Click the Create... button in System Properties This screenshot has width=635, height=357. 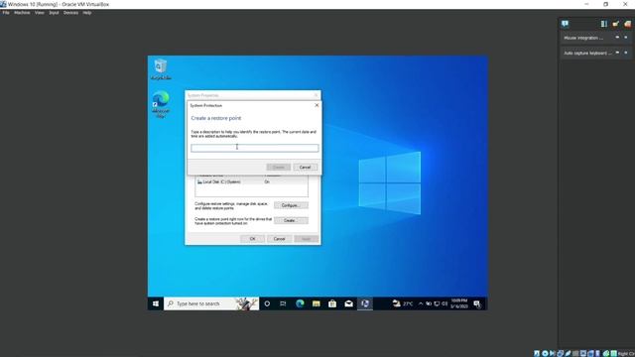pos(291,220)
